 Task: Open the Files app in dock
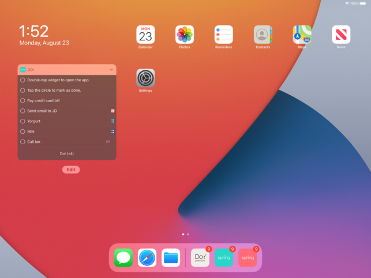[171, 258]
